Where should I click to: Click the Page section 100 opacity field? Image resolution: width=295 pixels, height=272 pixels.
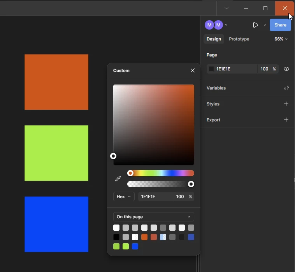264,69
